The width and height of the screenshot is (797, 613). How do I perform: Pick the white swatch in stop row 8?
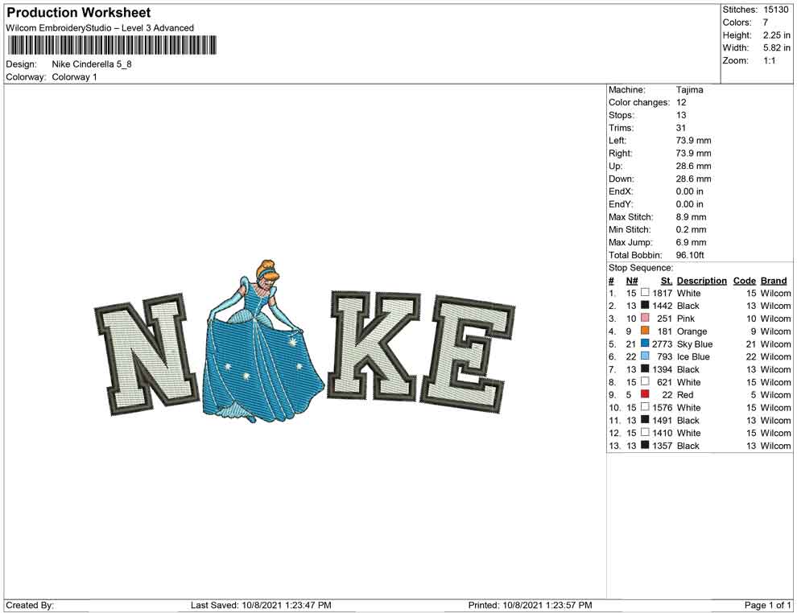[x=645, y=381]
